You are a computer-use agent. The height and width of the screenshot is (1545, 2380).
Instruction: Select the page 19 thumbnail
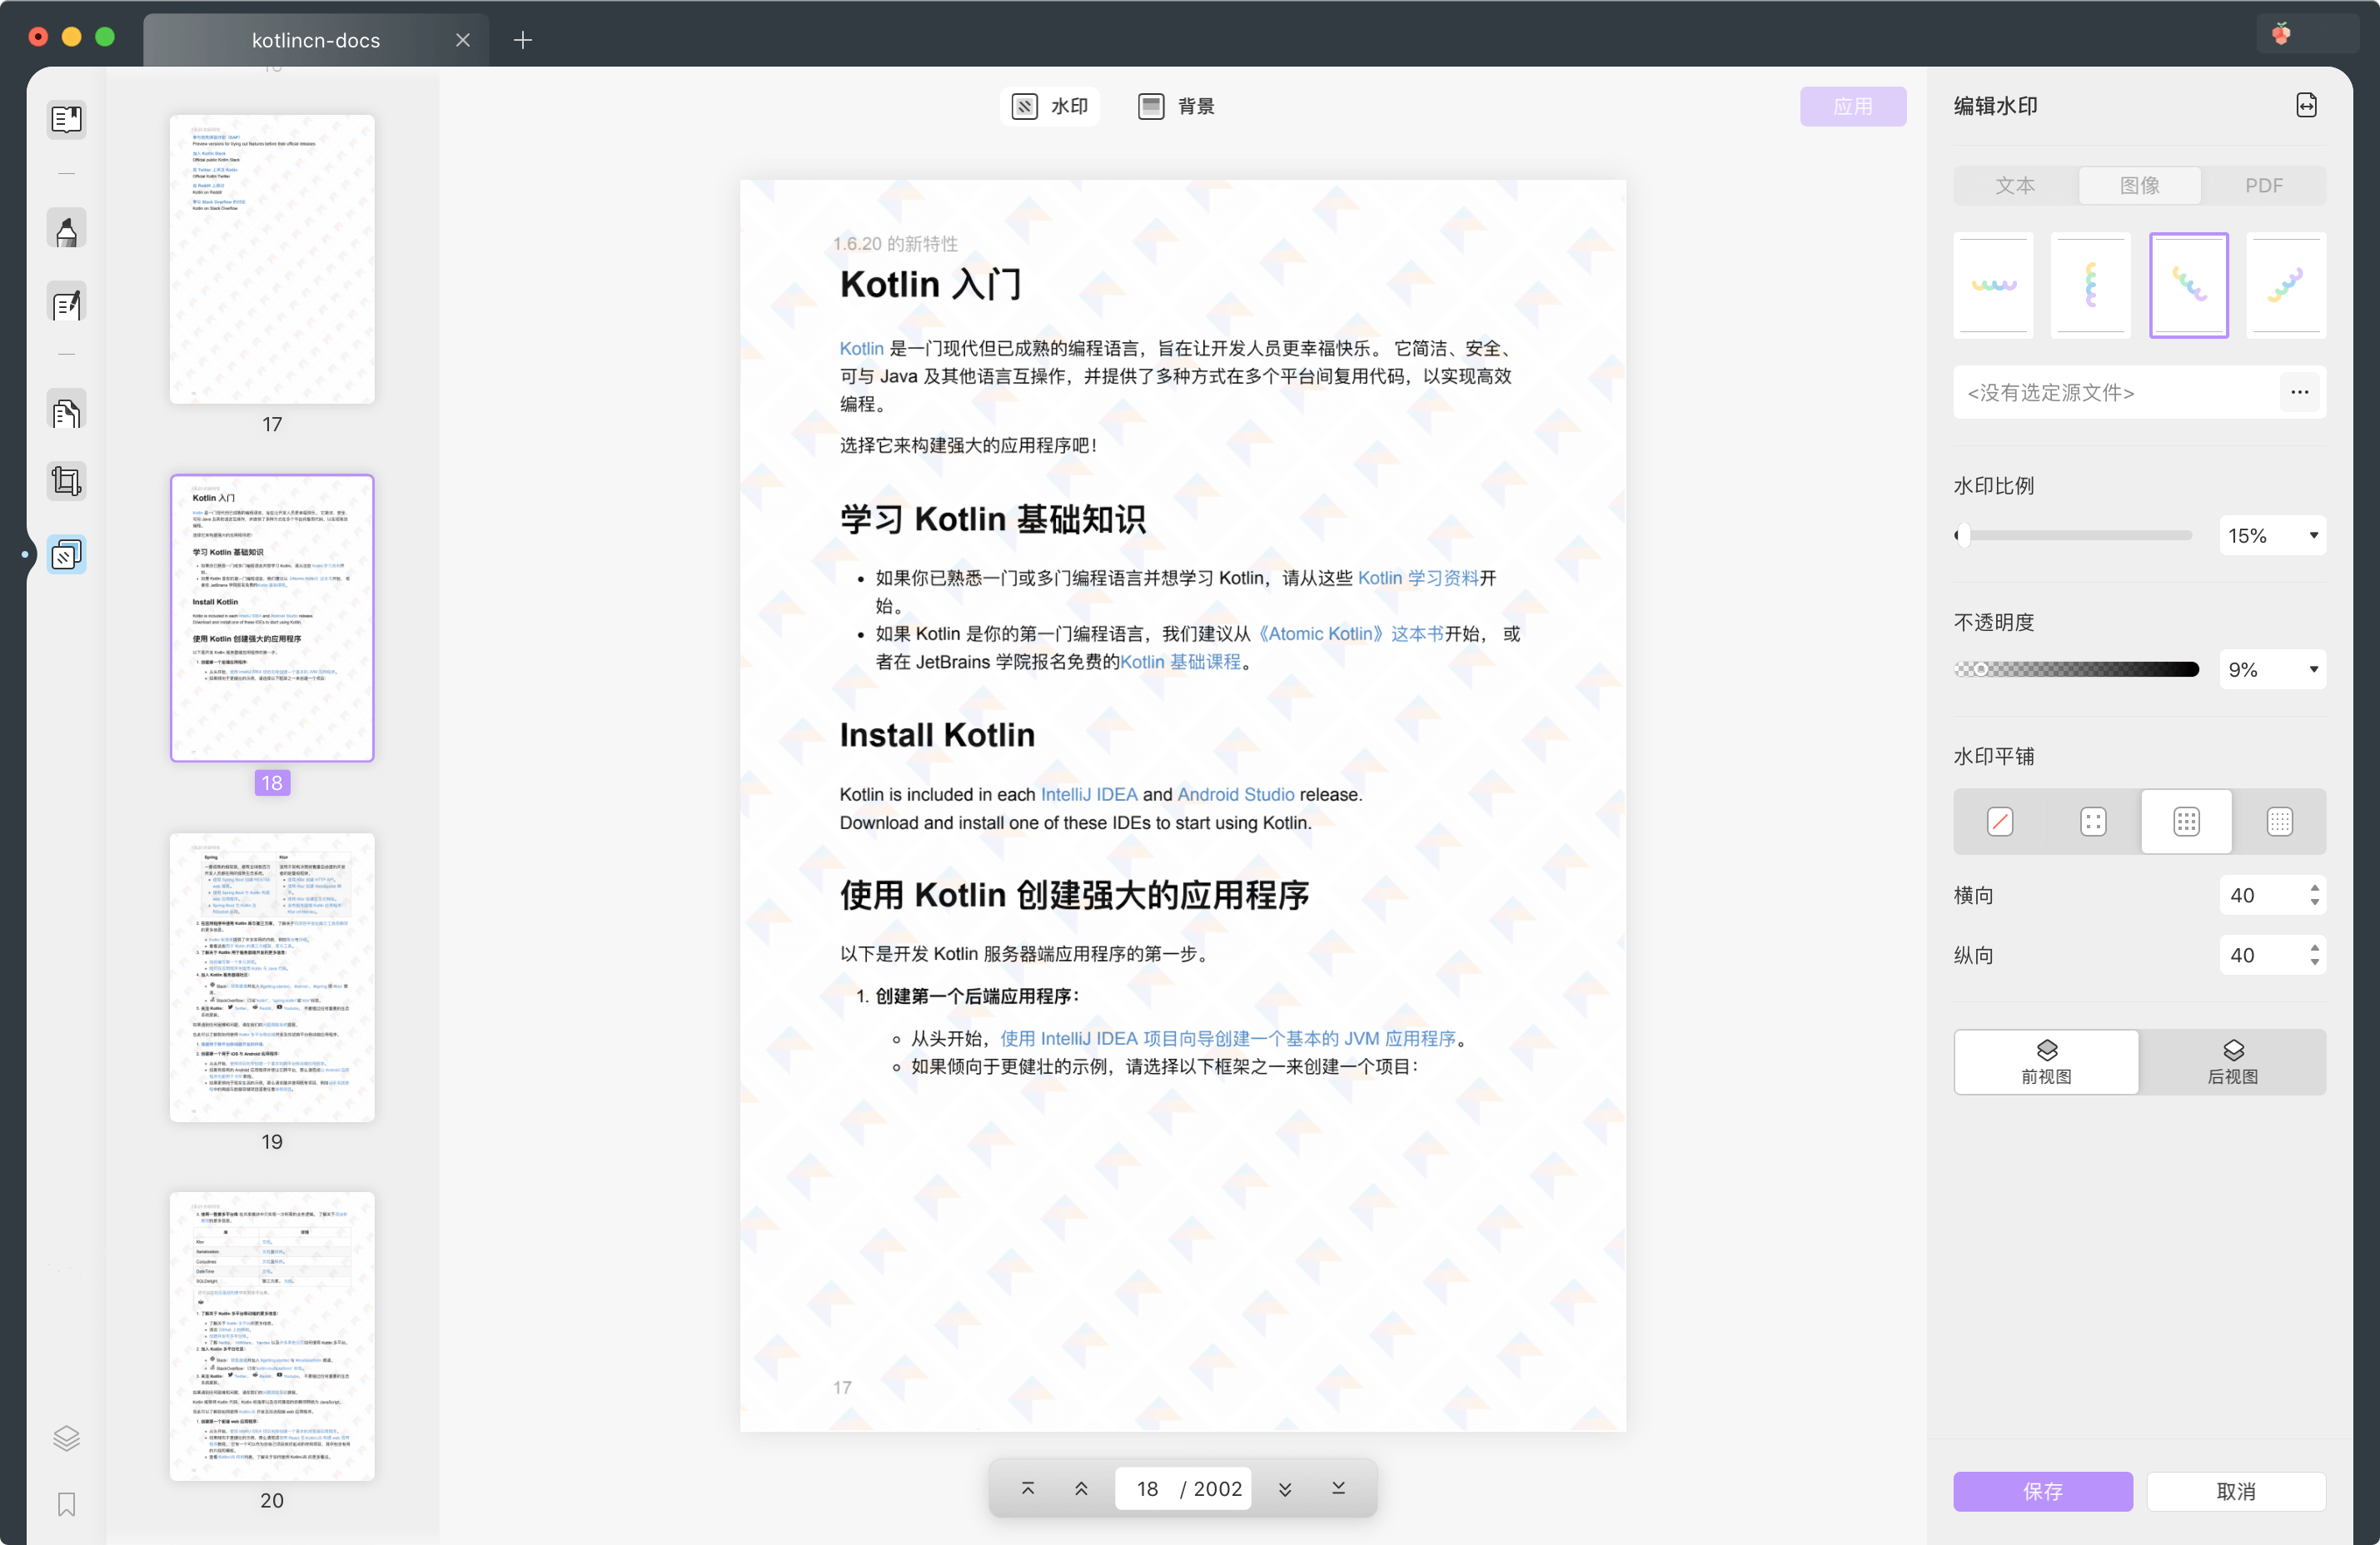(271, 976)
